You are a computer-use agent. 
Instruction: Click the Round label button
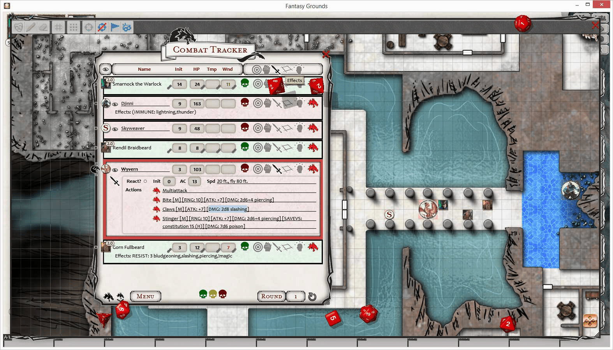[x=271, y=296]
